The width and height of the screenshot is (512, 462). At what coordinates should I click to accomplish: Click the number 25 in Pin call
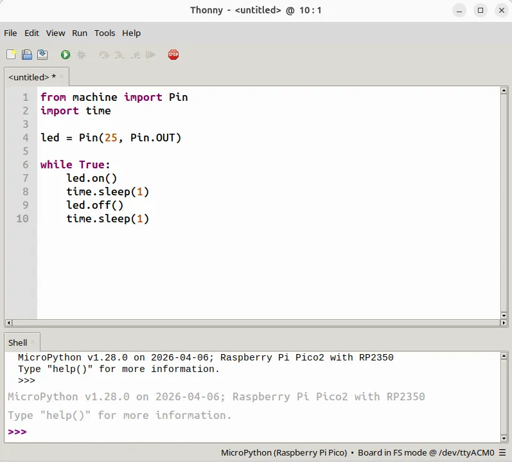click(x=110, y=138)
